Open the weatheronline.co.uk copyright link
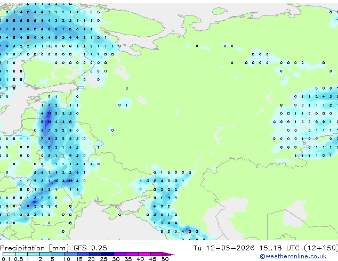338x261 pixels. 293,256
